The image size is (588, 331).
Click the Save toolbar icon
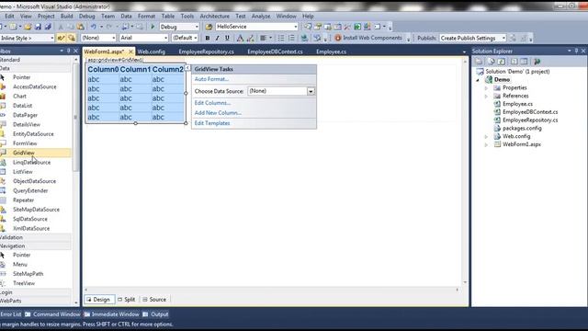[x=38, y=27]
